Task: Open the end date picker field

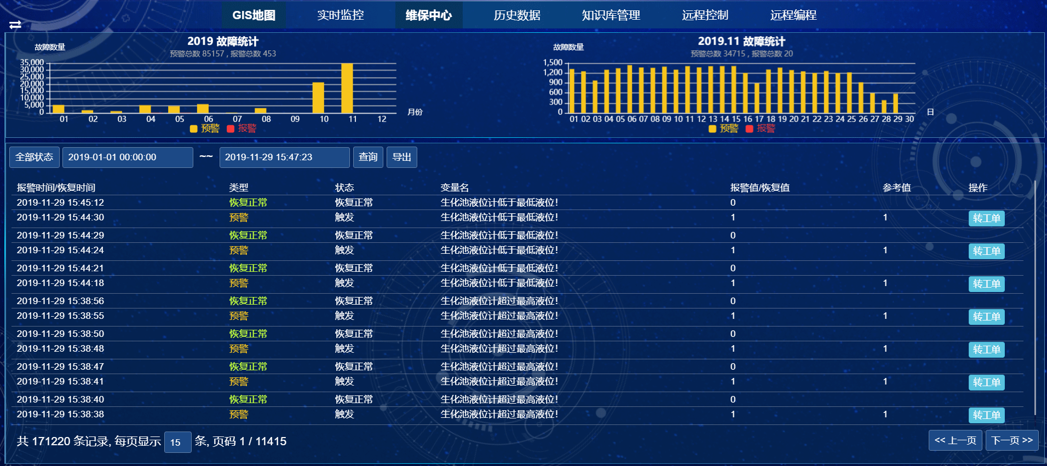Action: point(284,158)
